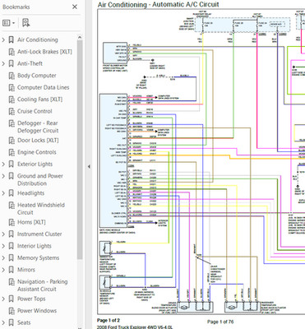The height and width of the screenshot is (329, 305).
Task: Expand the Power Tops bookmark
Action: pos(3,299)
